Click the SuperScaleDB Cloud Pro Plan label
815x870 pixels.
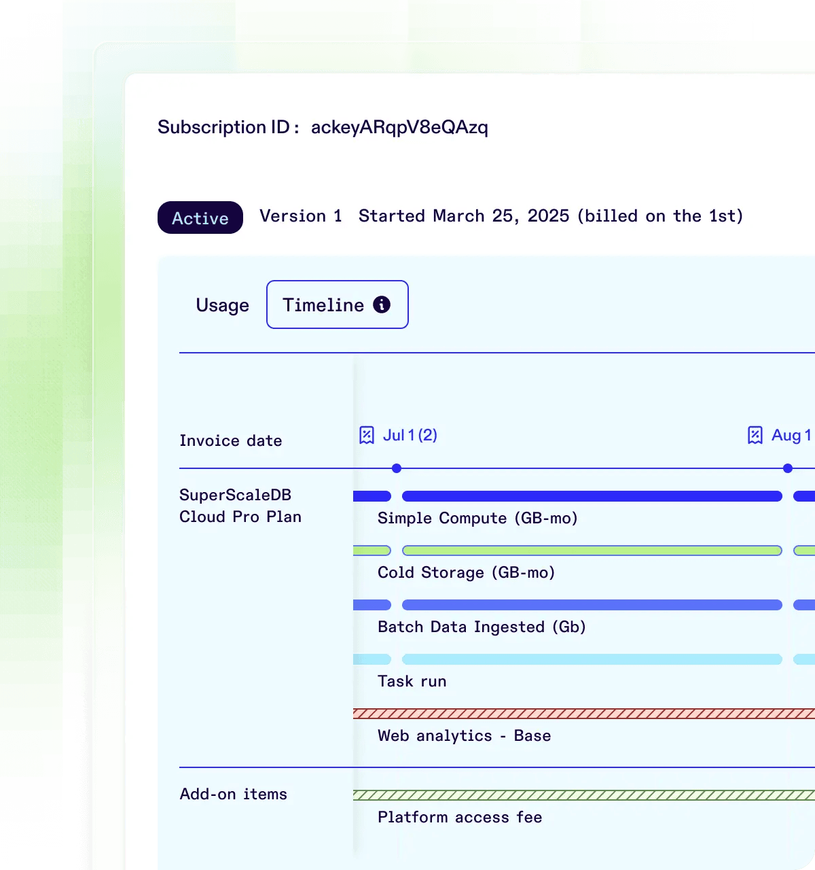240,506
